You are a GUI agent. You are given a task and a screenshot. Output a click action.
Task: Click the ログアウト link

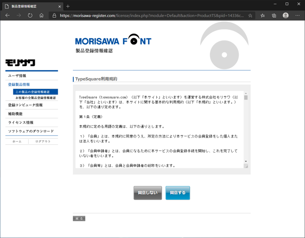click(43, 141)
